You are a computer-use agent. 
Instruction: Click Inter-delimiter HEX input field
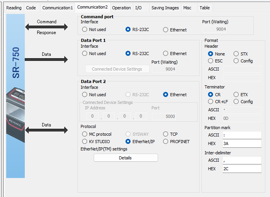coord(242,169)
